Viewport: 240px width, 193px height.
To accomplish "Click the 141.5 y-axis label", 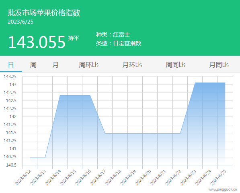I will 11,133.
